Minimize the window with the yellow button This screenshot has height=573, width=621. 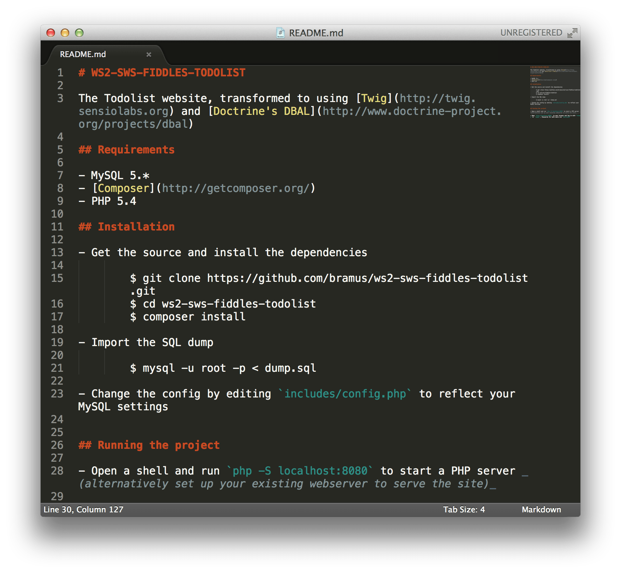(65, 33)
